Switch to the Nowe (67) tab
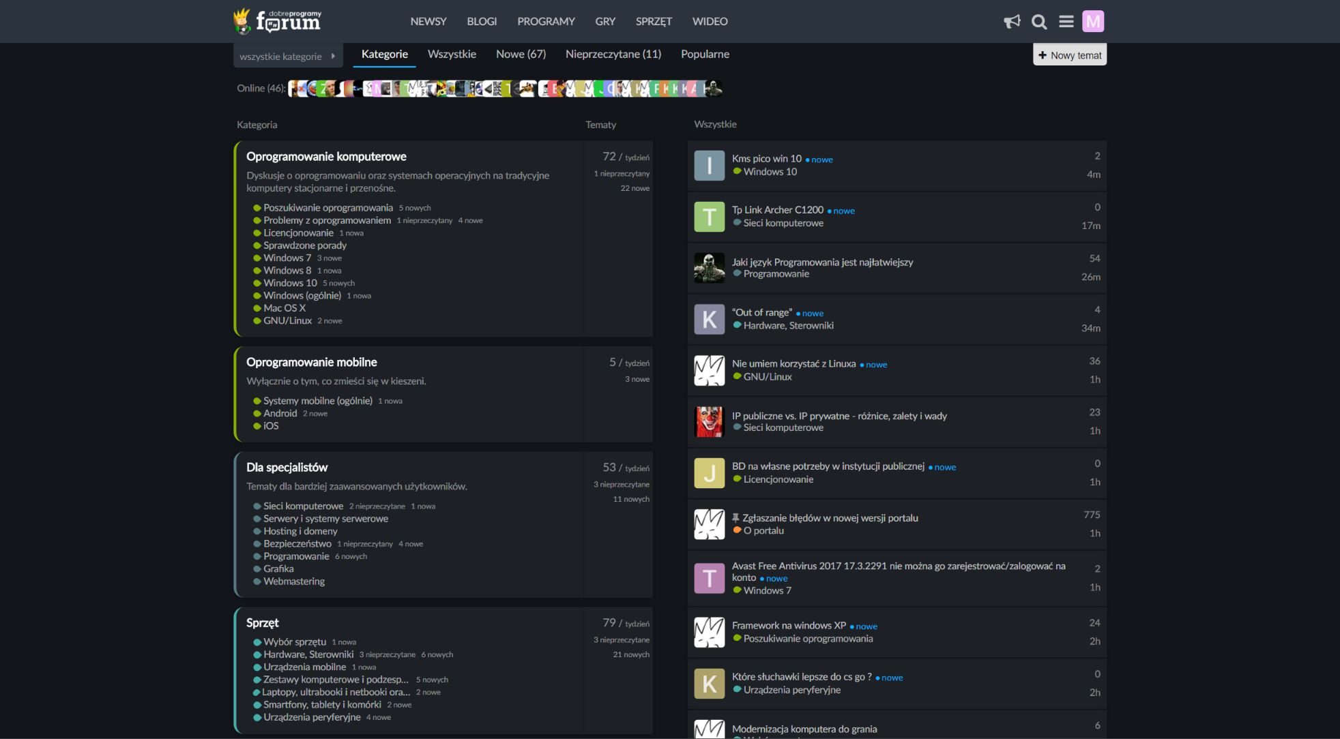 (521, 54)
